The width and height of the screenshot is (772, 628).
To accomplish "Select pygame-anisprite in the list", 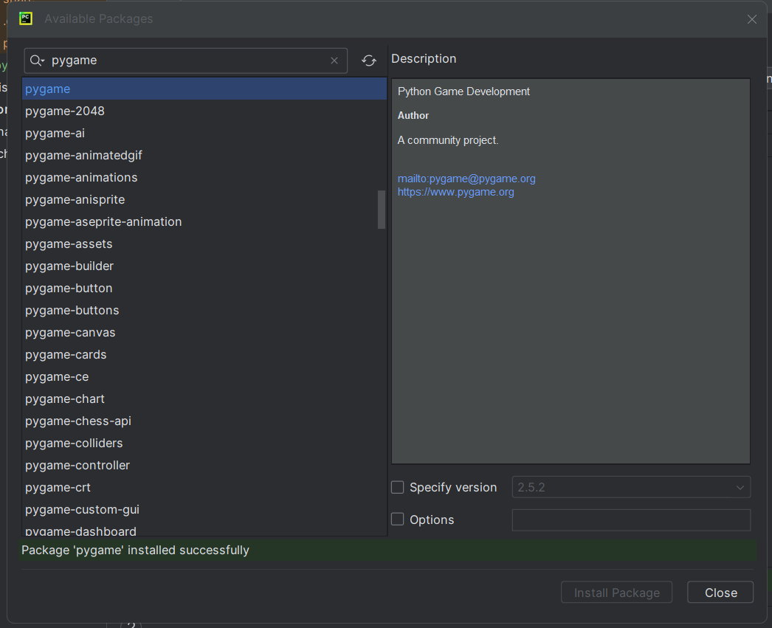I will 204,200.
